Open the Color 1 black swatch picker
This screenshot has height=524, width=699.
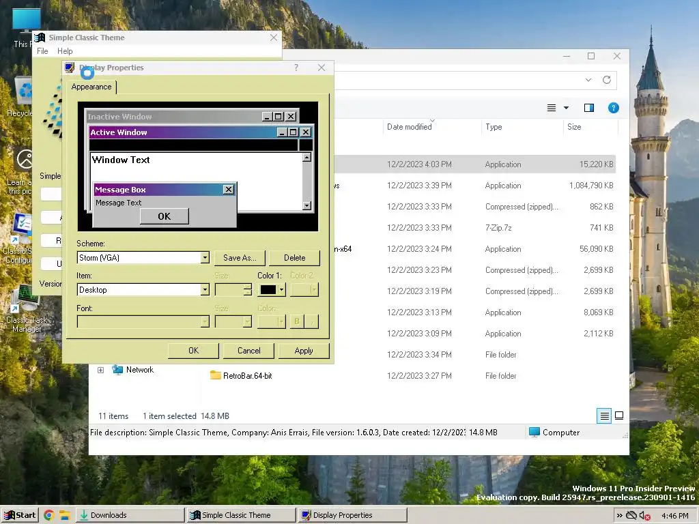click(x=272, y=289)
